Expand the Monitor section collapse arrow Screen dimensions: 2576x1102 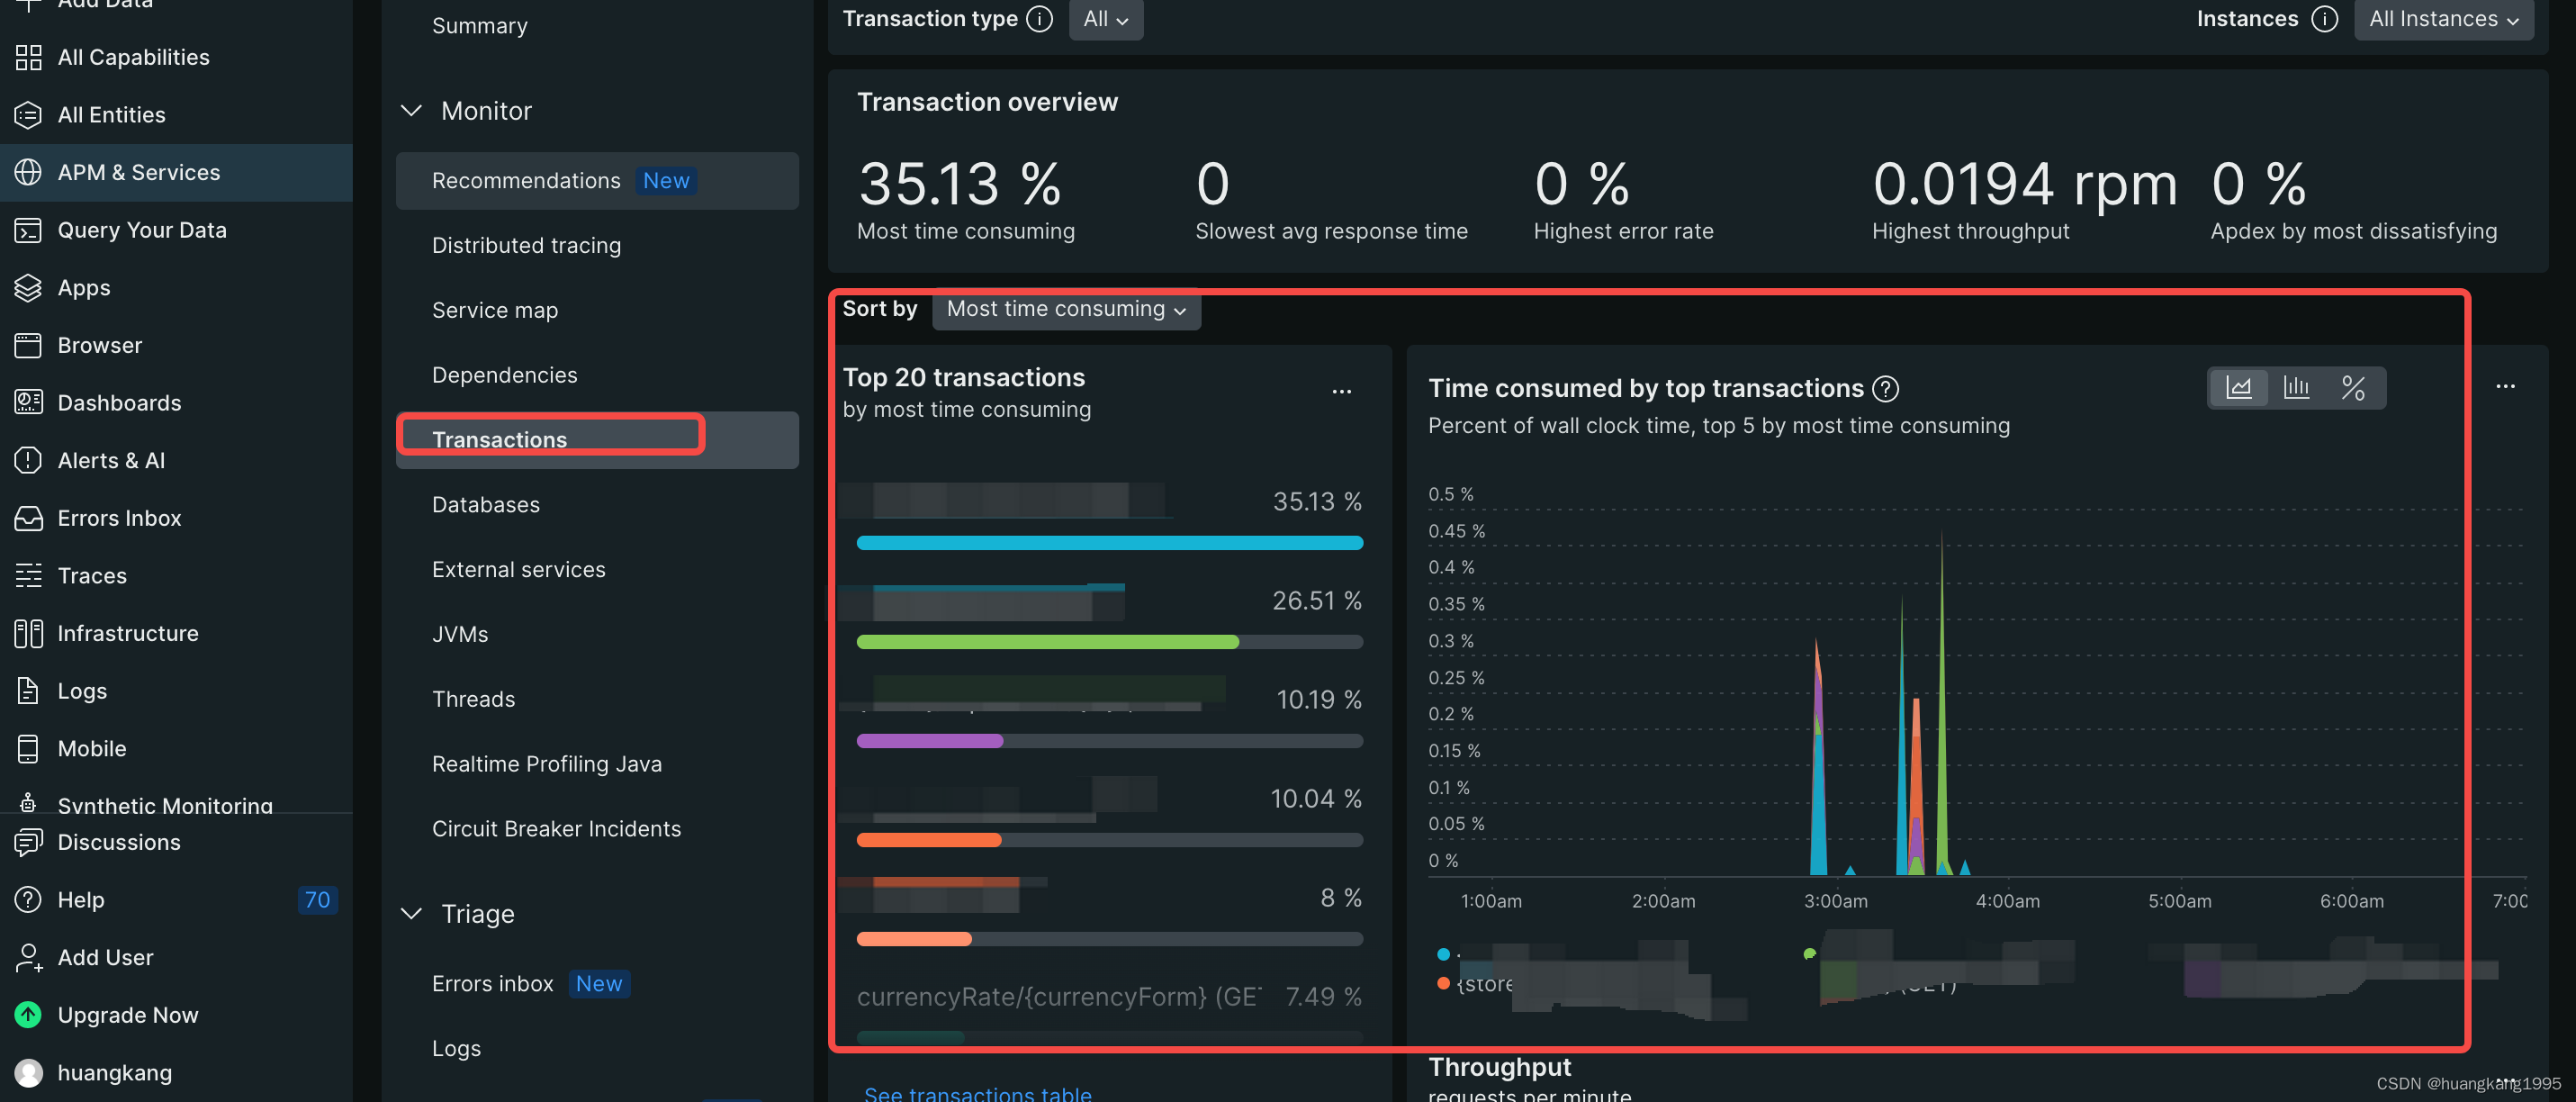[x=409, y=112]
